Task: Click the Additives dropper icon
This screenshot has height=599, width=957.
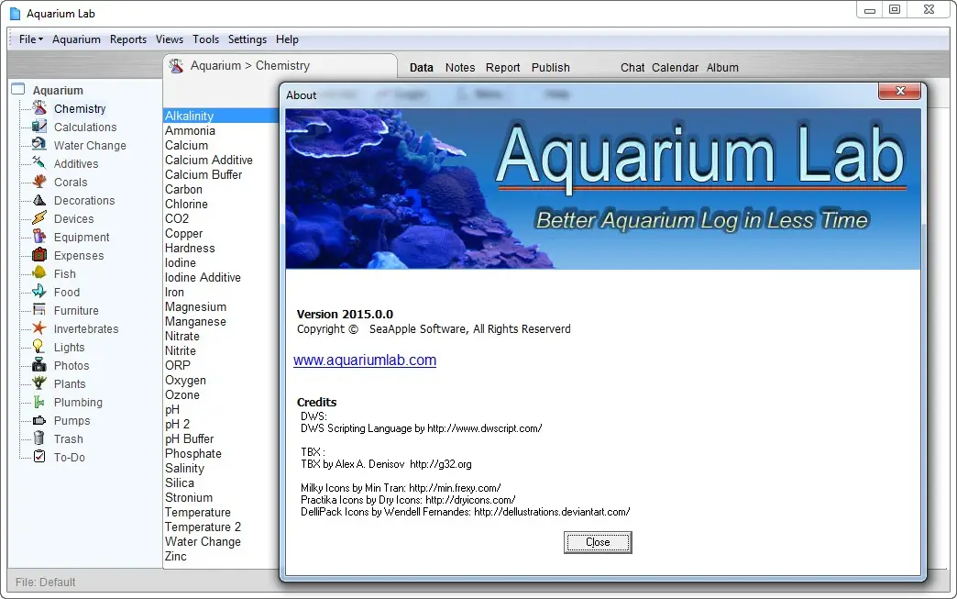Action: point(39,163)
